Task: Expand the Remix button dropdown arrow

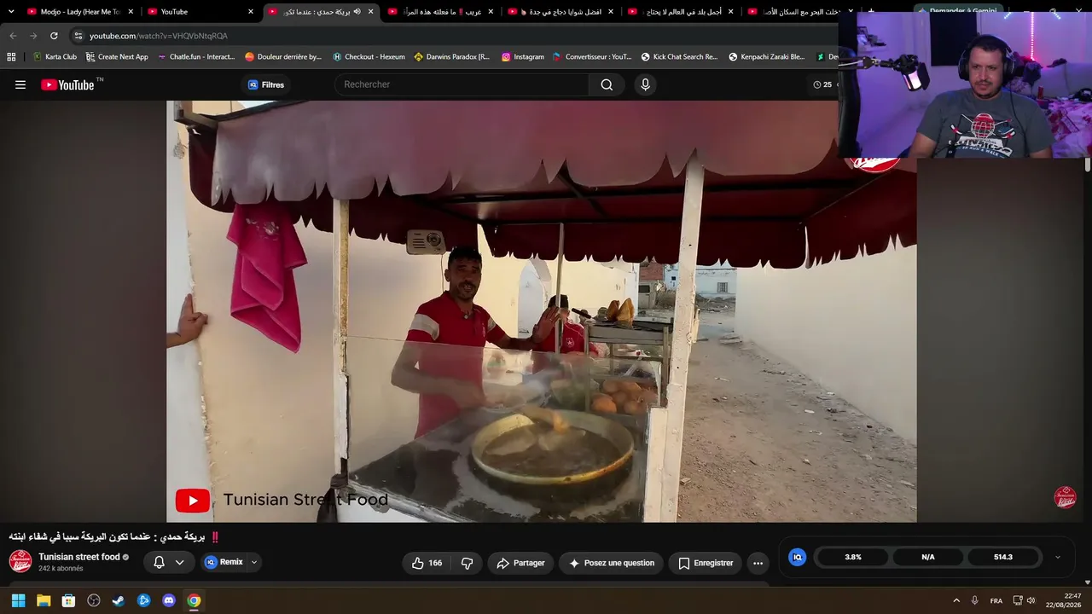Action: coord(253,563)
